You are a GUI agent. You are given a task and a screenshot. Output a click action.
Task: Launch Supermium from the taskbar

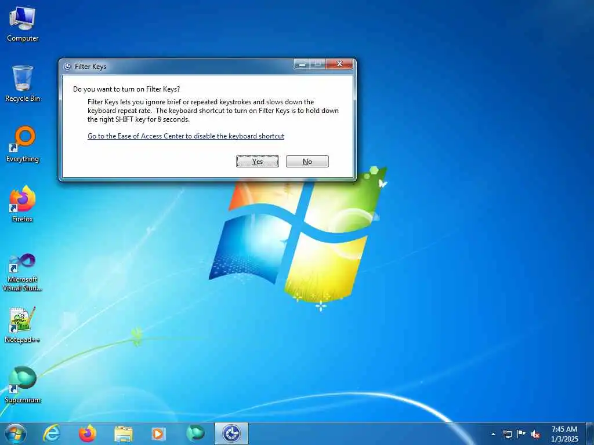pos(195,433)
